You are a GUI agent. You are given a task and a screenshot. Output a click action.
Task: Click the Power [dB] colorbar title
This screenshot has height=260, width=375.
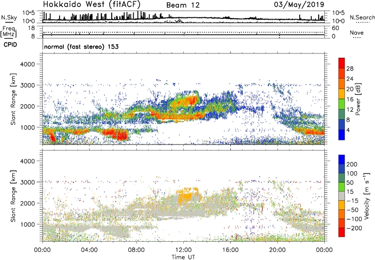pos(358,99)
